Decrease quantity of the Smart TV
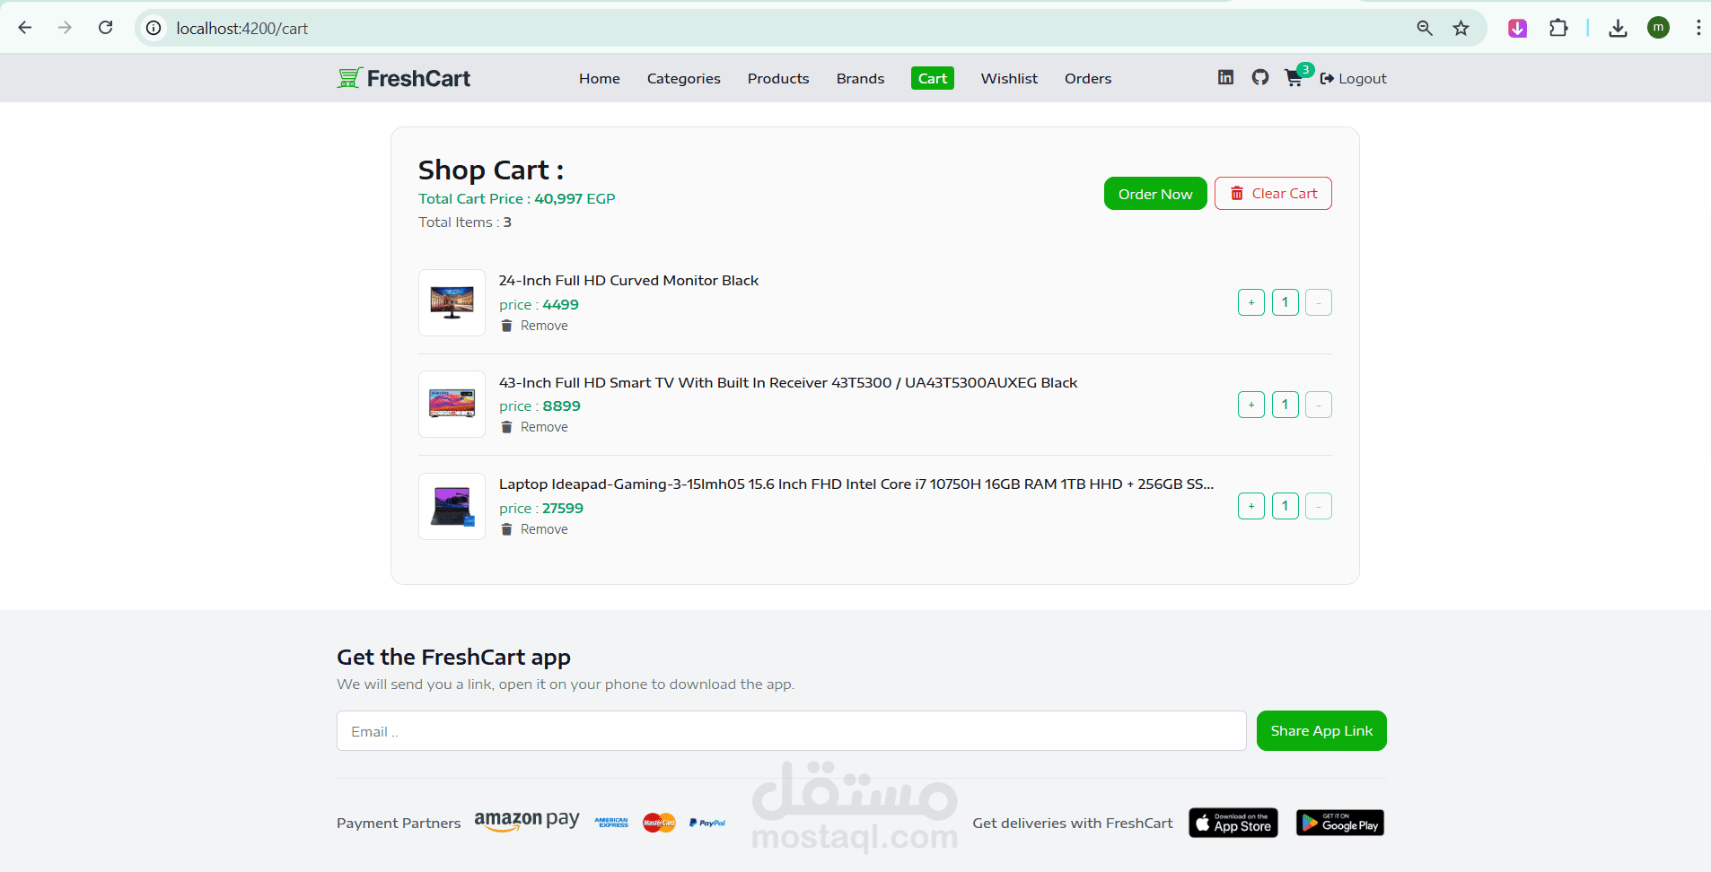 [1319, 405]
